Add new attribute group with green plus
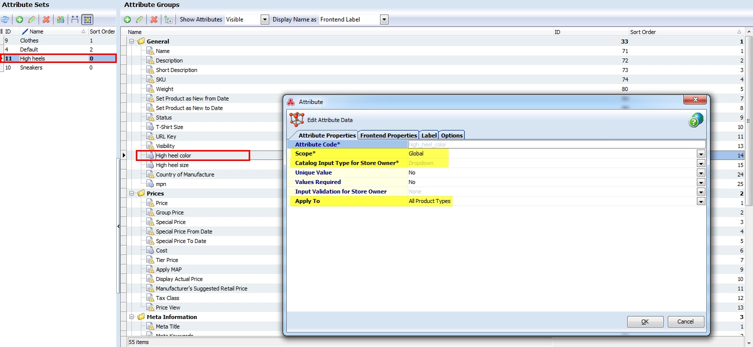The image size is (753, 347). click(x=127, y=19)
